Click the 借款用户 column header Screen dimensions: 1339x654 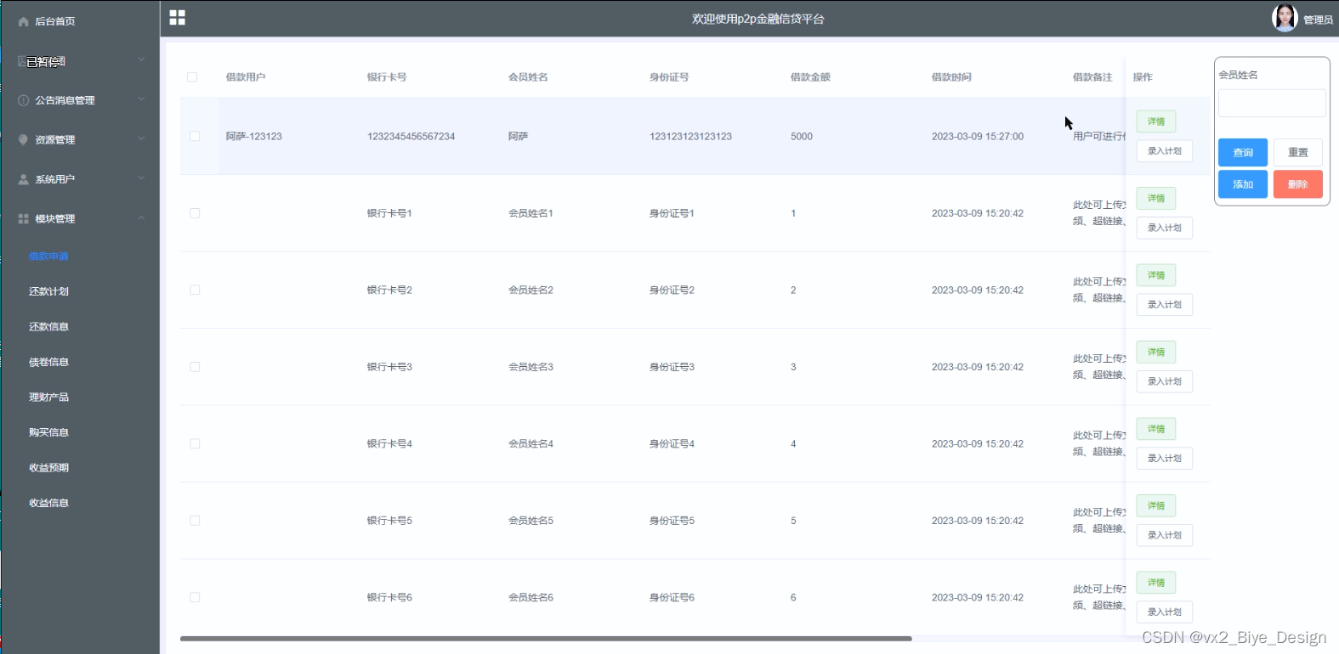click(246, 77)
